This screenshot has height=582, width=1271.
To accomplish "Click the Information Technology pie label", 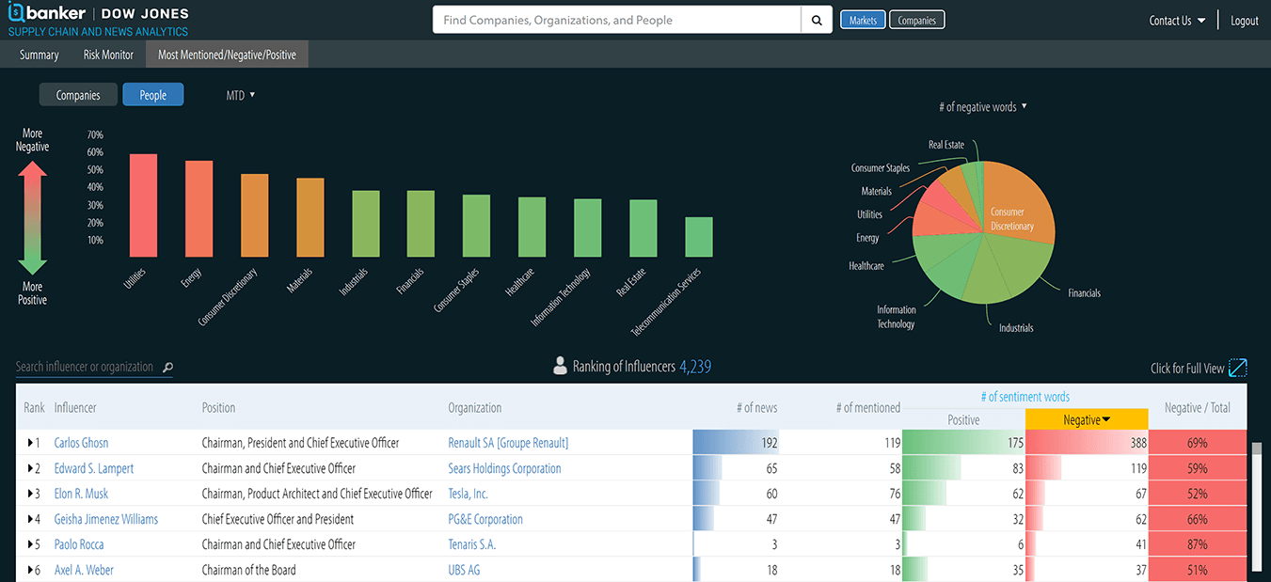I will 896,317.
